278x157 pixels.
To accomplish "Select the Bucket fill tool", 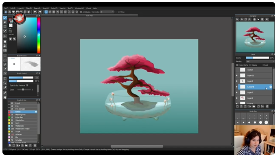I will (5, 46).
